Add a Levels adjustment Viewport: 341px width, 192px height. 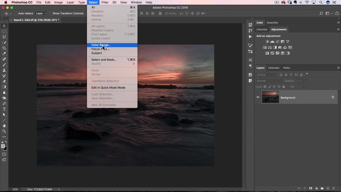click(x=272, y=42)
